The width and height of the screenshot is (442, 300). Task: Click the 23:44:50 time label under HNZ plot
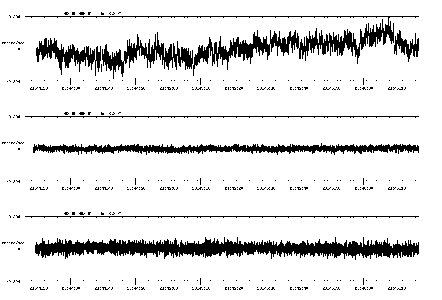[136, 288]
